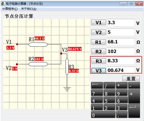The image size is (144, 121).
Task: Click the 重置 reset button
Action: (x=131, y=79)
